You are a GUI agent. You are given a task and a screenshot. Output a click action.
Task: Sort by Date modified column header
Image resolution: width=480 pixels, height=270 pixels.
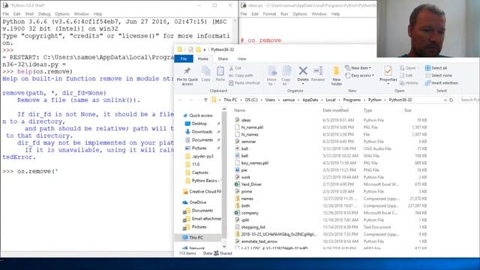tap(335, 110)
